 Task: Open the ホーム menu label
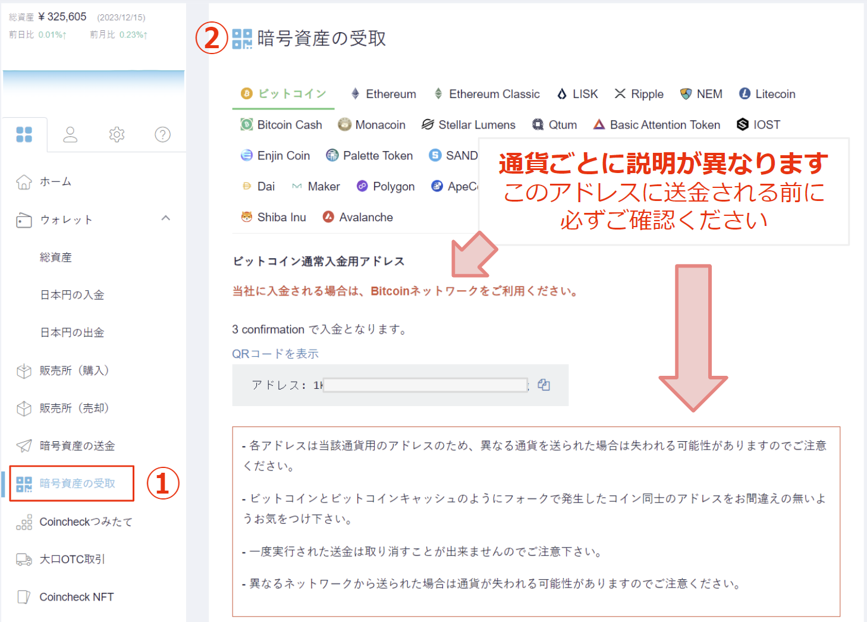pyautogui.click(x=56, y=182)
